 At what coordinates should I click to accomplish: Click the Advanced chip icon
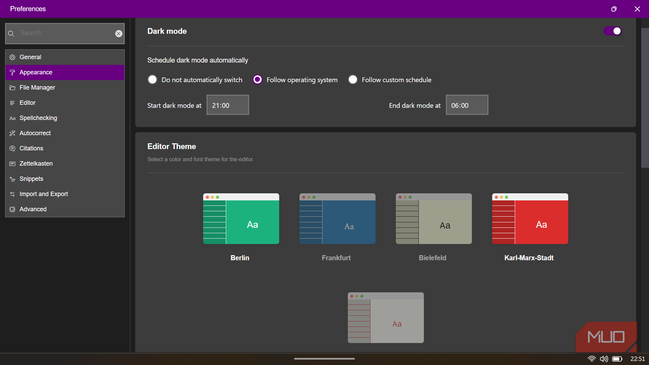pos(13,209)
